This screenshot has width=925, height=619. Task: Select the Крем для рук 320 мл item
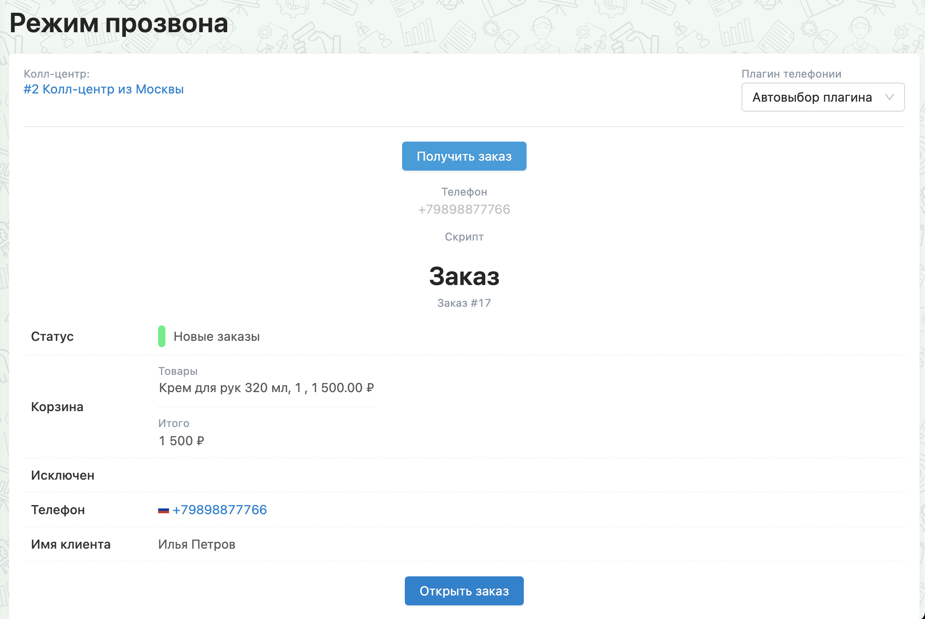coord(266,388)
